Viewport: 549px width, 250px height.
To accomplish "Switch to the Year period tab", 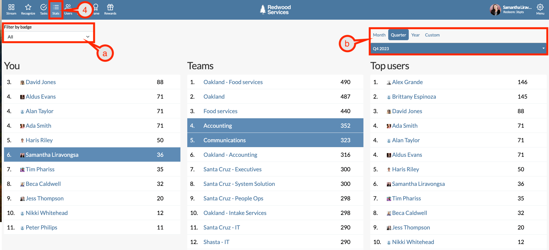I will click(415, 35).
